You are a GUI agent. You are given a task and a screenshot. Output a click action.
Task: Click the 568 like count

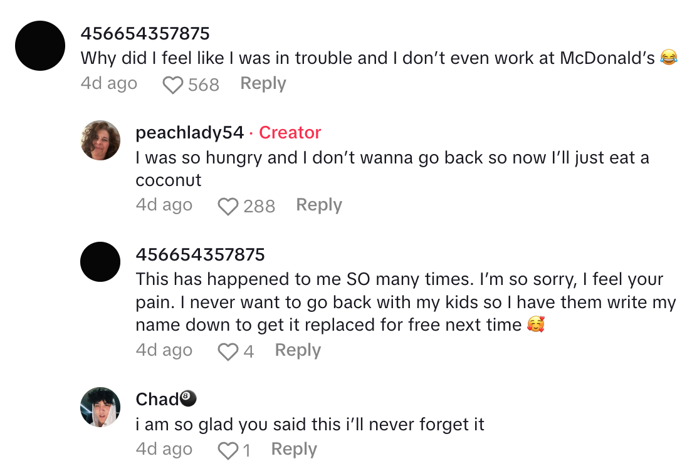204,85
